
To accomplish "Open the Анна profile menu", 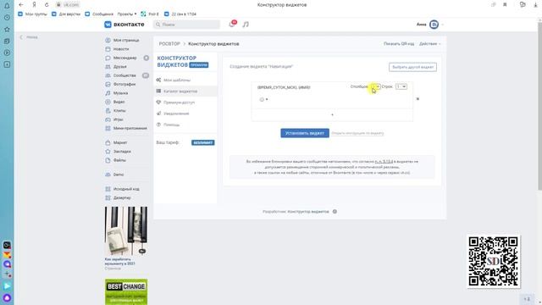I will [x=430, y=25].
